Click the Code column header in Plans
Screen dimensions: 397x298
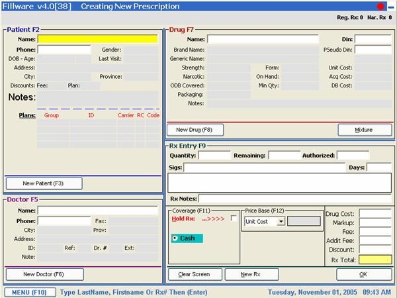(153, 115)
